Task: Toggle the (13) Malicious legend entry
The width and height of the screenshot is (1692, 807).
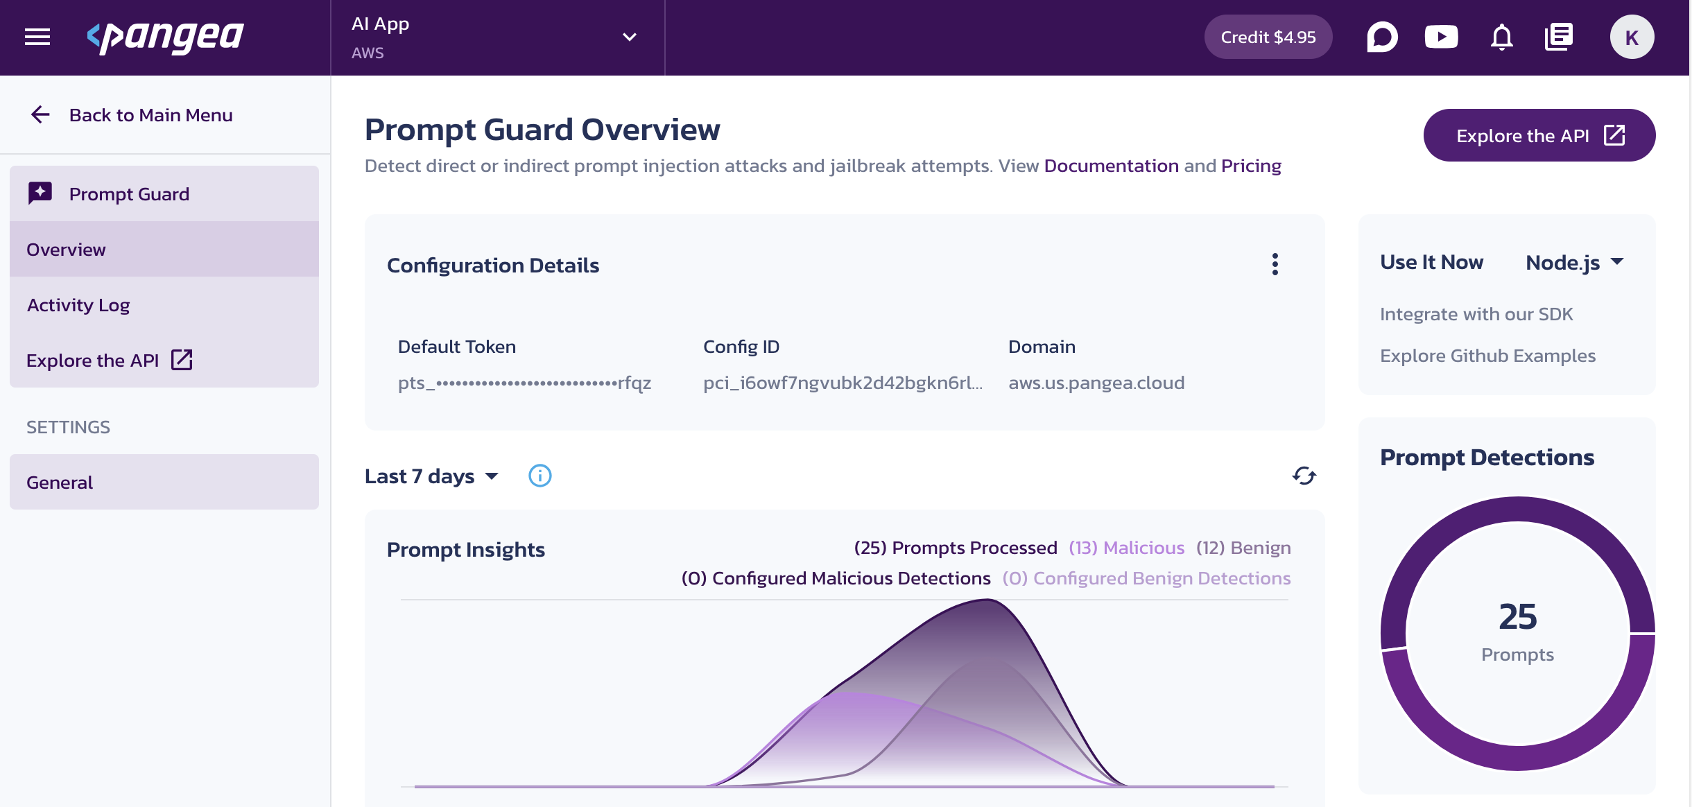Action: click(x=1126, y=548)
